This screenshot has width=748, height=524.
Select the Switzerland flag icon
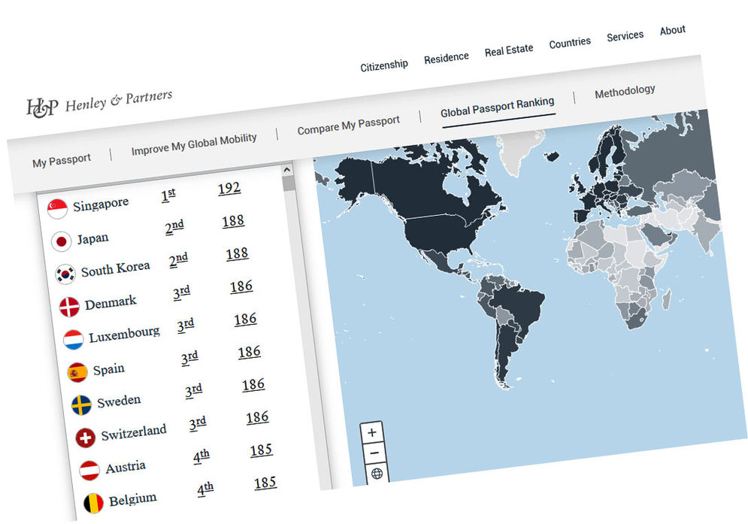point(86,438)
